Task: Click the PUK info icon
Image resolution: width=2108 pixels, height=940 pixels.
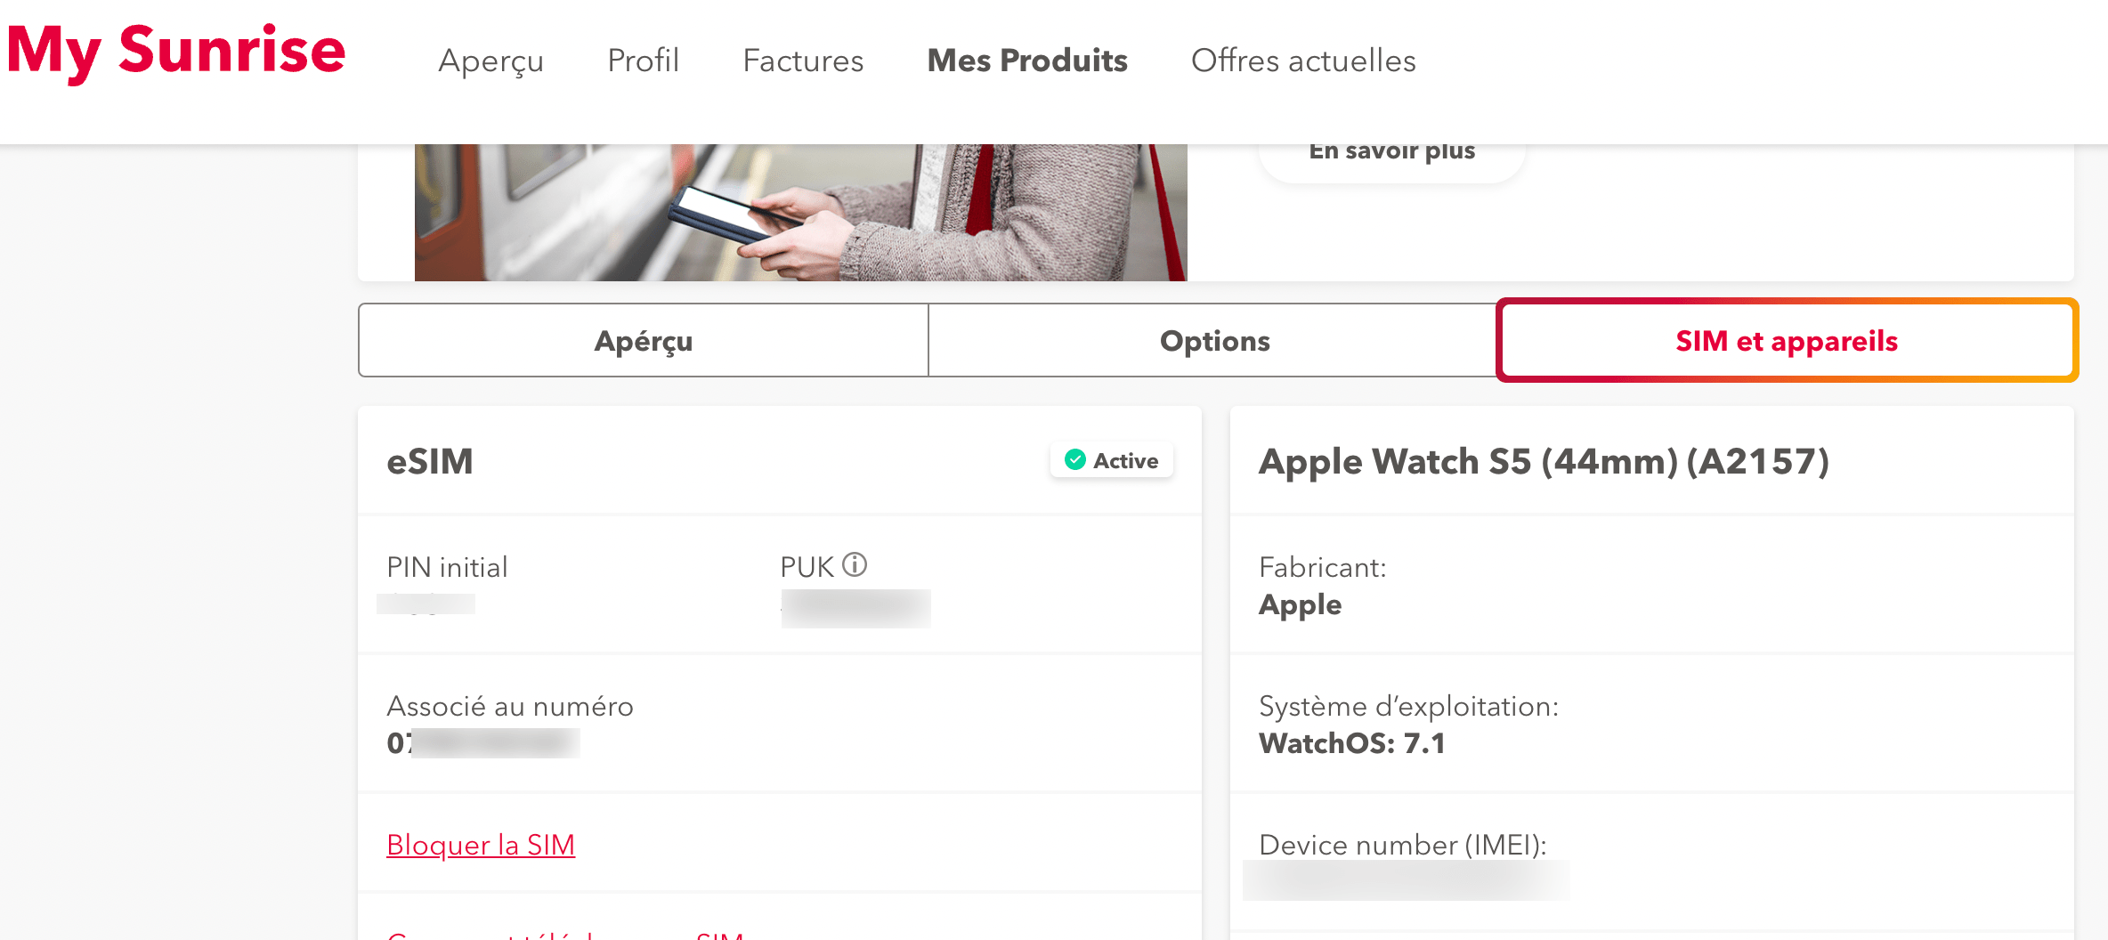Action: click(855, 565)
